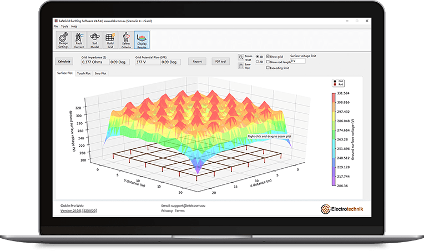The width and height of the screenshot is (424, 251).
Task: Click the GPR 0.09 Deg. field
Action: pos(170,62)
